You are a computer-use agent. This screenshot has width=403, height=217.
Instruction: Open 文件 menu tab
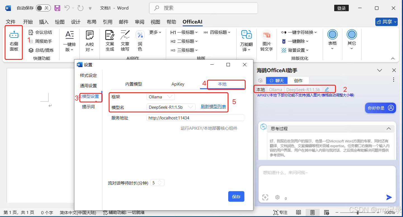click(11, 22)
